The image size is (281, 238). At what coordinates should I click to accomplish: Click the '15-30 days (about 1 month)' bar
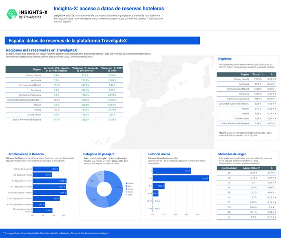coord(50,193)
